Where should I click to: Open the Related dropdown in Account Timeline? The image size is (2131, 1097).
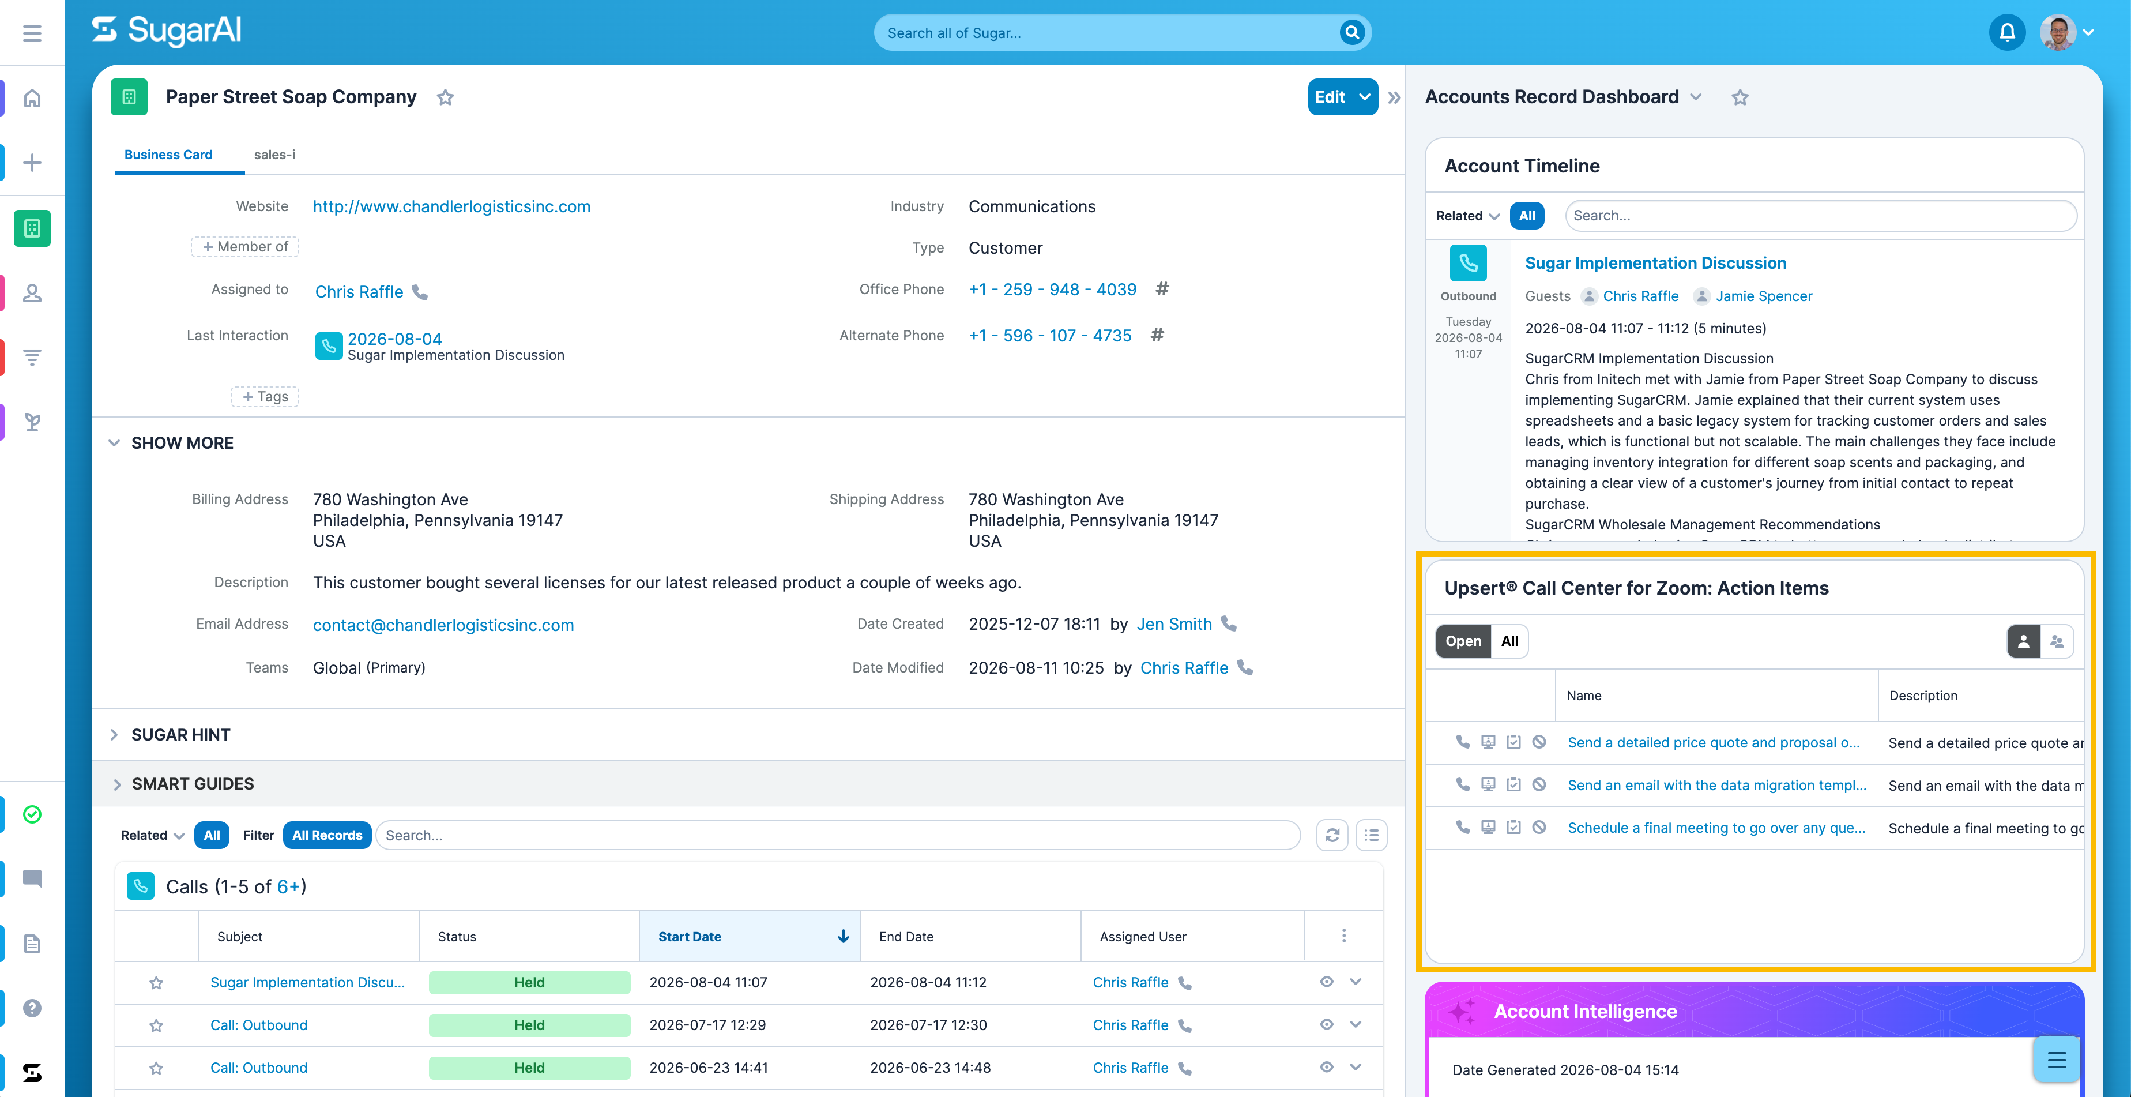1467,216
